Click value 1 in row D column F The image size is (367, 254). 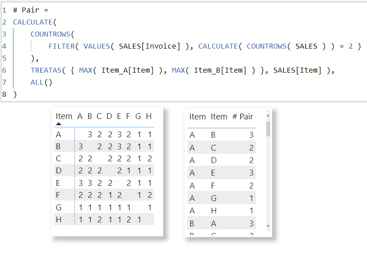coord(129,171)
